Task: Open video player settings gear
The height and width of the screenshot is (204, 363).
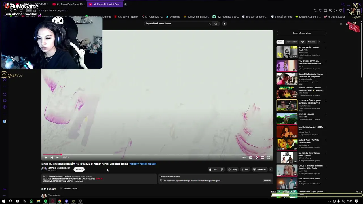Action: click(x=257, y=158)
